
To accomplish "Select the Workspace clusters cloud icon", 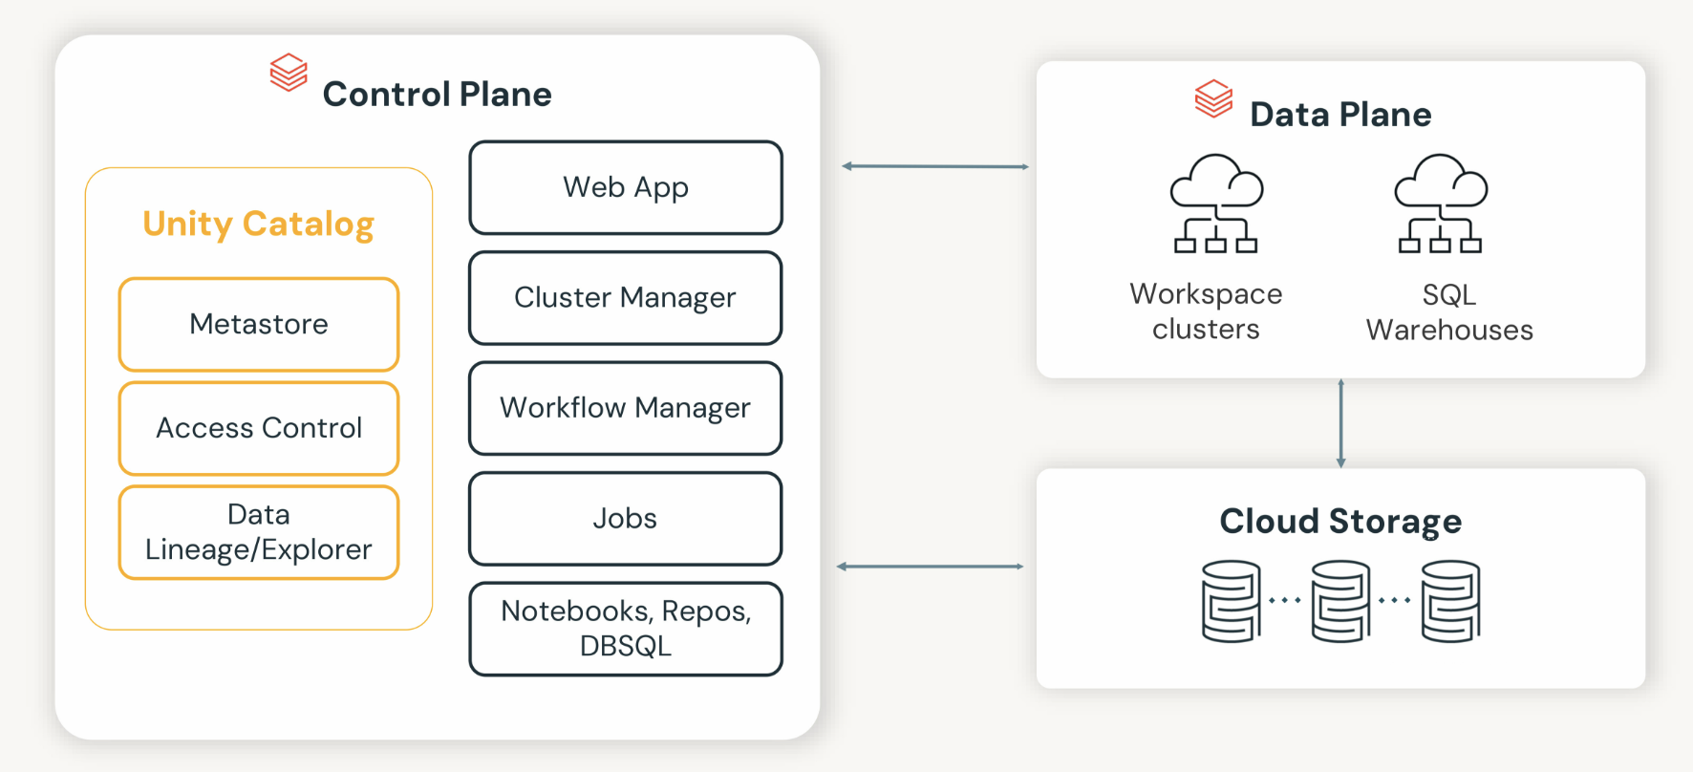I will click(x=1216, y=204).
